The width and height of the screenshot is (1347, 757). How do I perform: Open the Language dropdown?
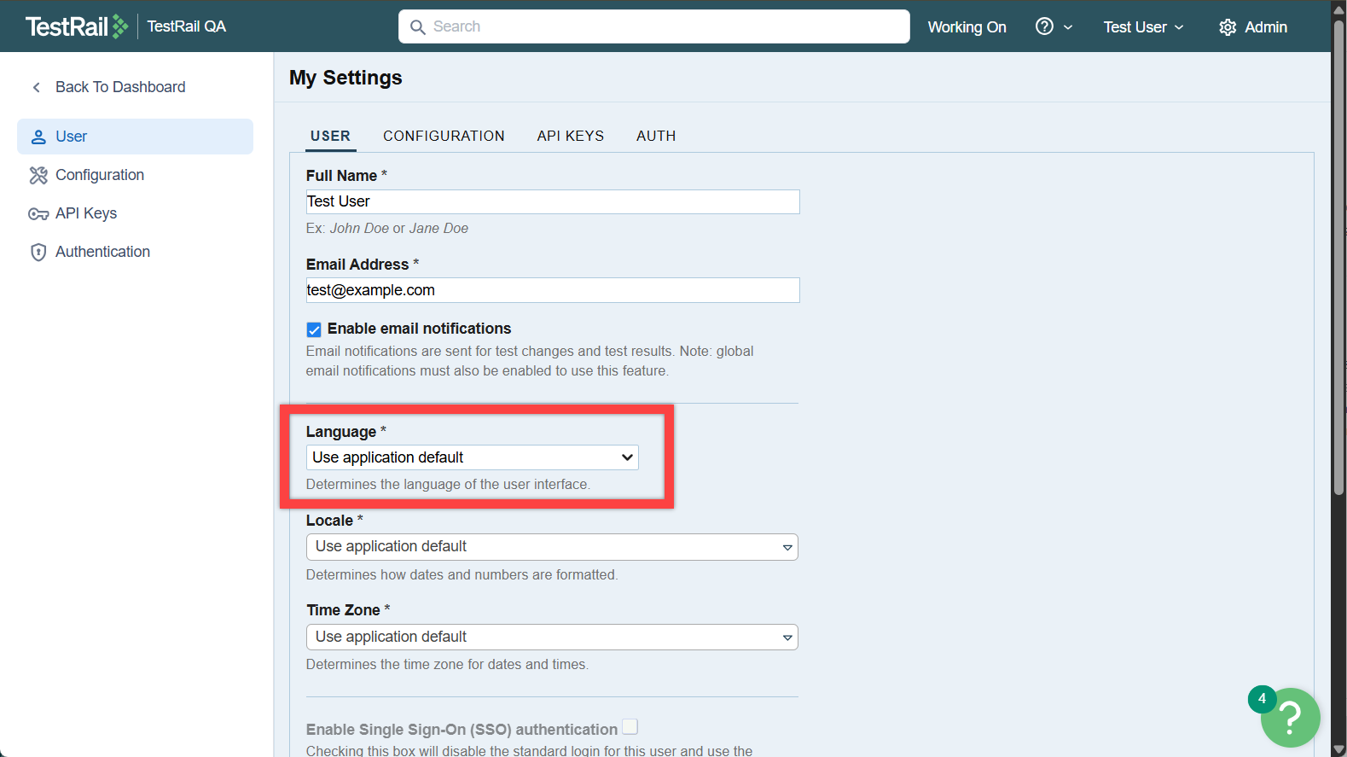click(x=472, y=457)
